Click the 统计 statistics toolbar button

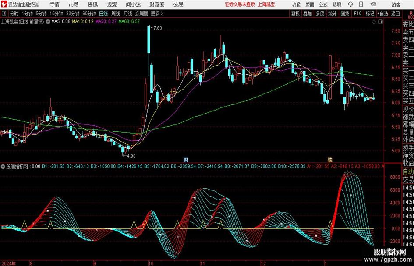coord(332,14)
